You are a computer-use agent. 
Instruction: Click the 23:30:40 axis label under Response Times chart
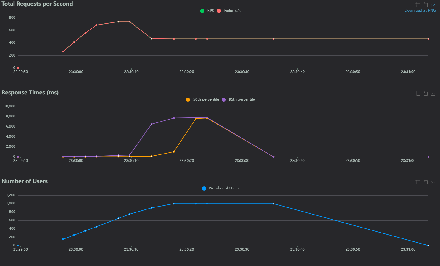297,161
